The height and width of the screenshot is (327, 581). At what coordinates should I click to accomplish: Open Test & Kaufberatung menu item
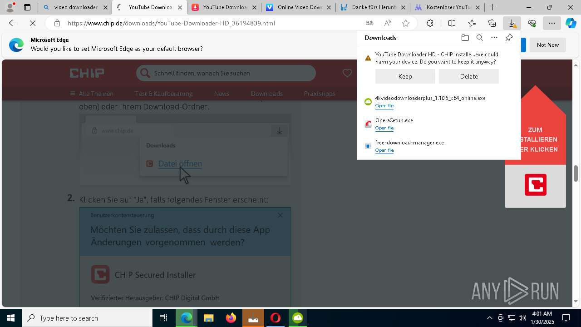164,94
